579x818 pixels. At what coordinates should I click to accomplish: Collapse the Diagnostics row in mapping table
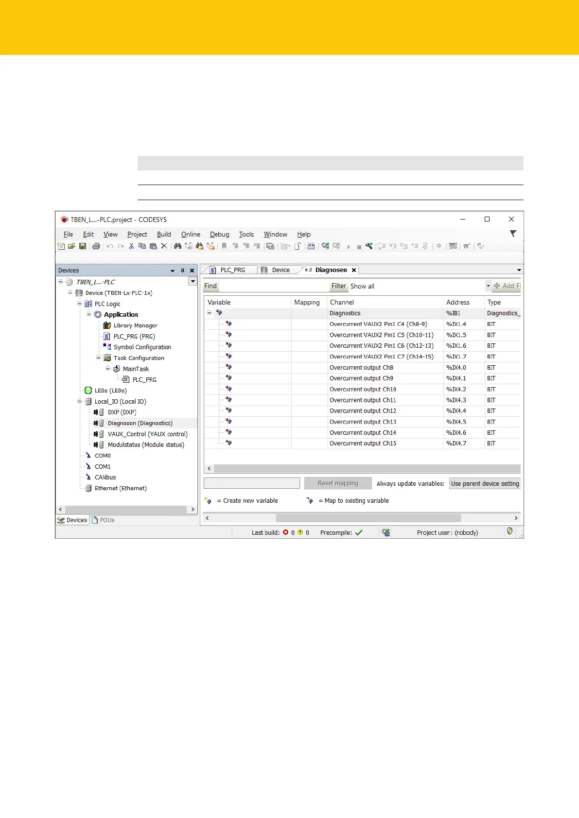[x=210, y=313]
